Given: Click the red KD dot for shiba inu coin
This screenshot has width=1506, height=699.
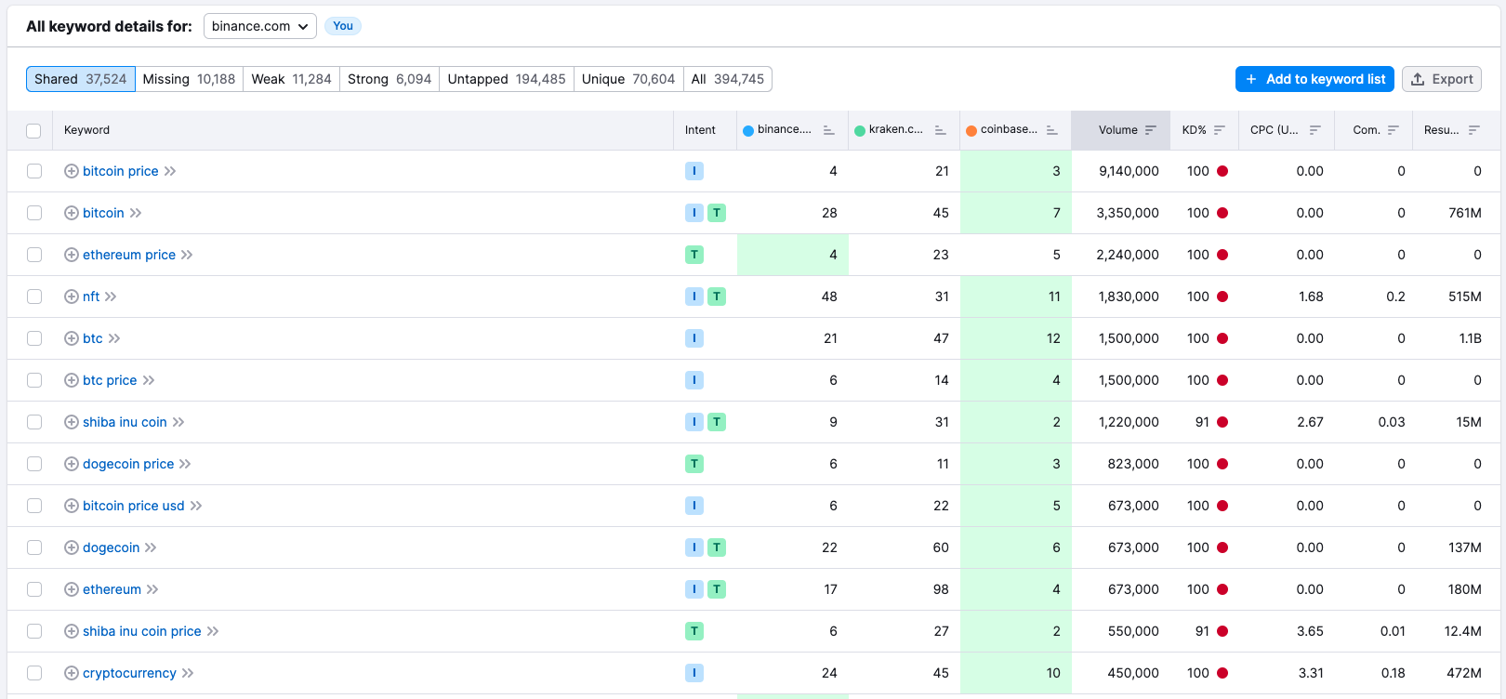Looking at the screenshot, I should coord(1222,422).
